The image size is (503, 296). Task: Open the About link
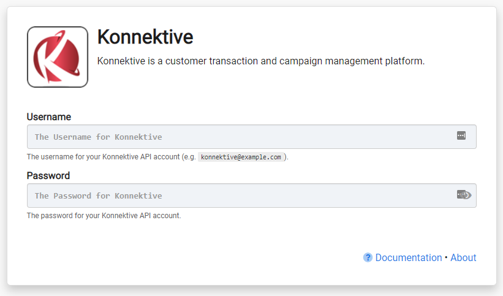[463, 257]
